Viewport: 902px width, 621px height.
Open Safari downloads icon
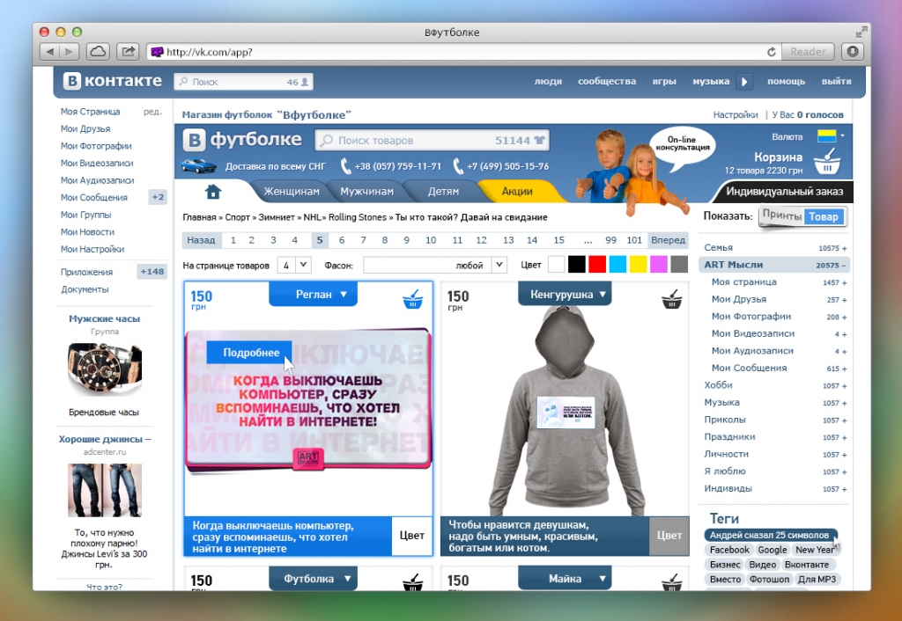click(x=853, y=52)
